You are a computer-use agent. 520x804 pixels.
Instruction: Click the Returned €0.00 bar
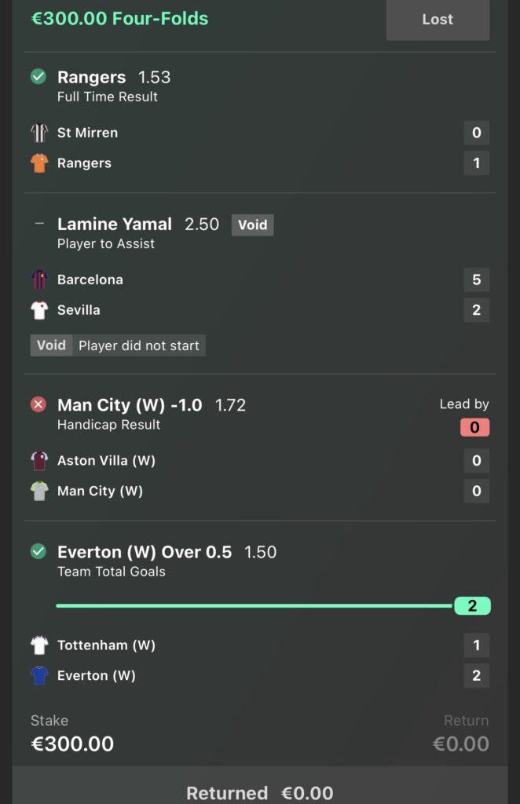(x=260, y=793)
